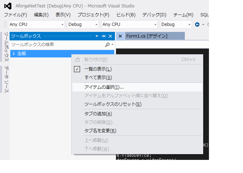Select タブの追加(A) in context menu

[137, 114]
